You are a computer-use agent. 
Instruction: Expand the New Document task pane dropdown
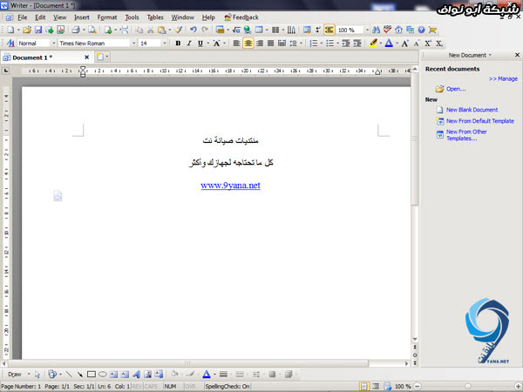(490, 55)
